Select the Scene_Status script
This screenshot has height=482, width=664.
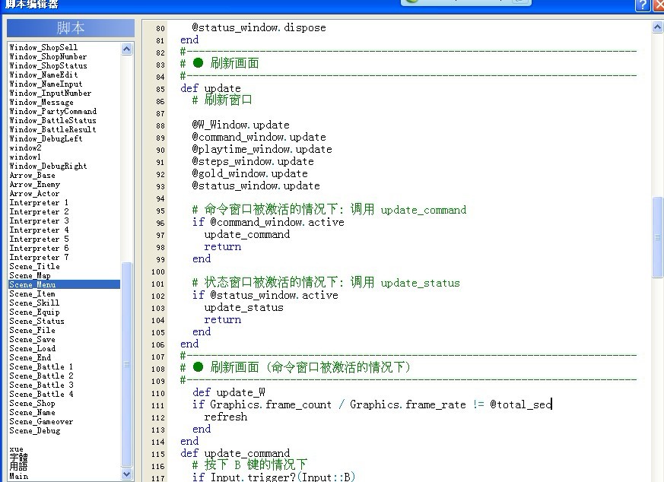click(37, 321)
